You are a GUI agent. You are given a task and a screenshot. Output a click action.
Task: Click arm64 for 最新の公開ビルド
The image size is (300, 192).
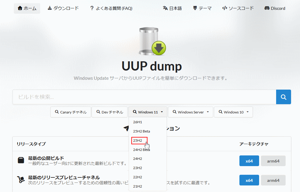273,161
